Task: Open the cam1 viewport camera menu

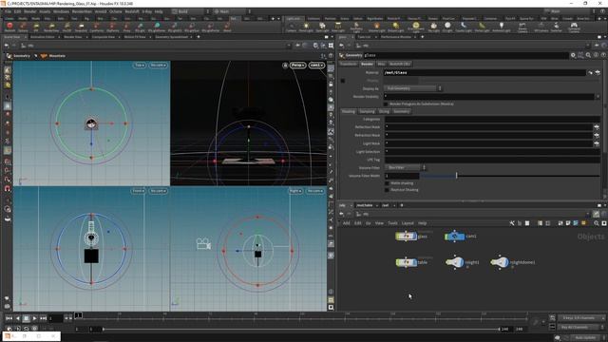Action: pos(316,66)
